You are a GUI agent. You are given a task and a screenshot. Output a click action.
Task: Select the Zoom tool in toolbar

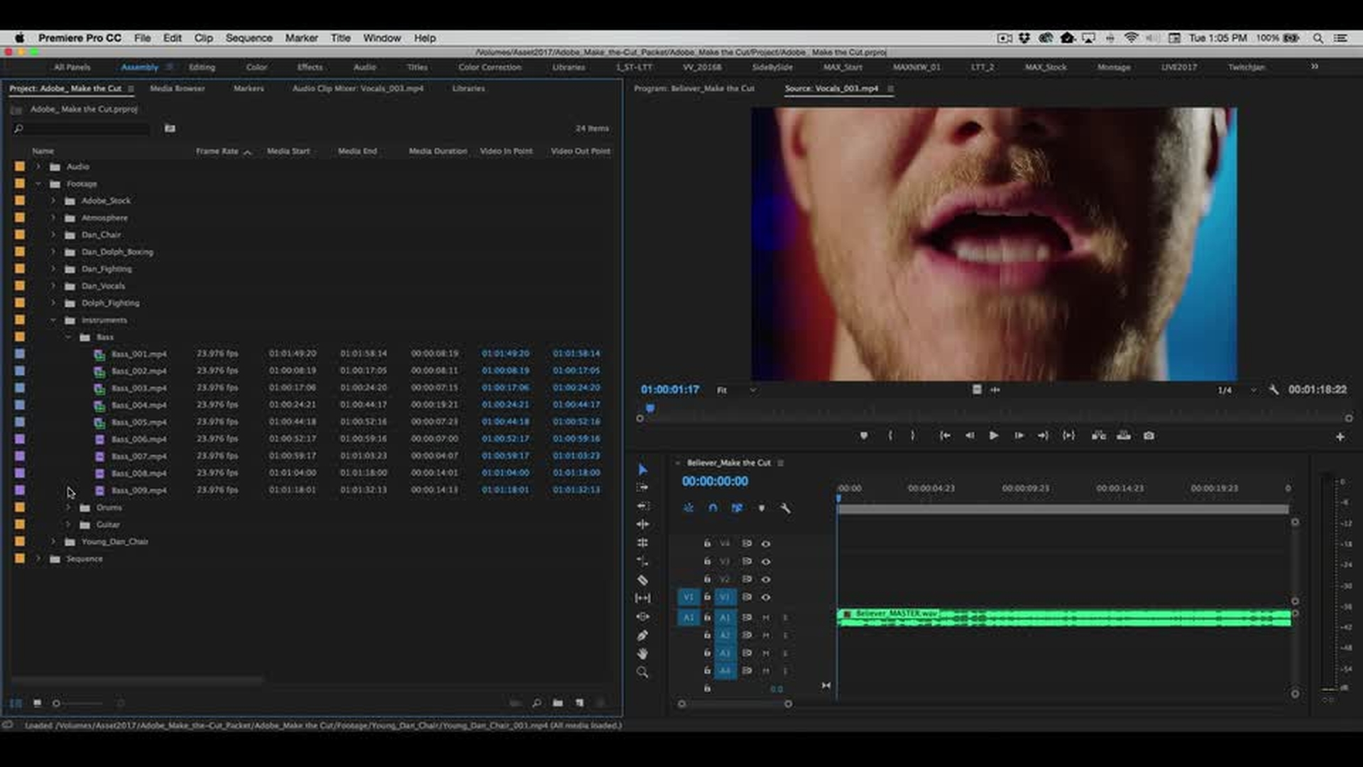coord(642,673)
